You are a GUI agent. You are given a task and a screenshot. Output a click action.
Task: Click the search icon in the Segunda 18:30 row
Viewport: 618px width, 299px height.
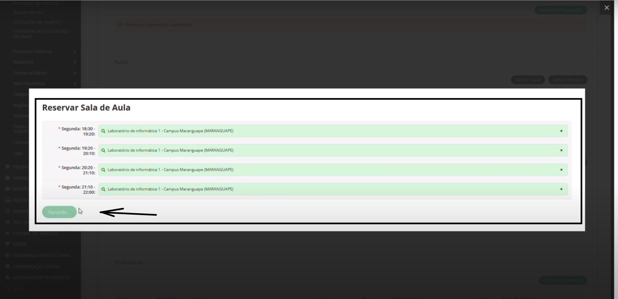coord(103,131)
